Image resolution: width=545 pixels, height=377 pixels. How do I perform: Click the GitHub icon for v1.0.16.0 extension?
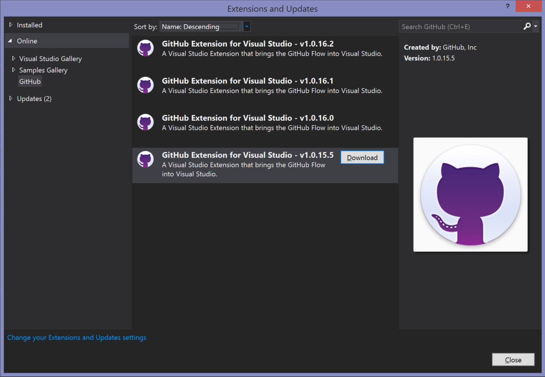click(x=146, y=122)
